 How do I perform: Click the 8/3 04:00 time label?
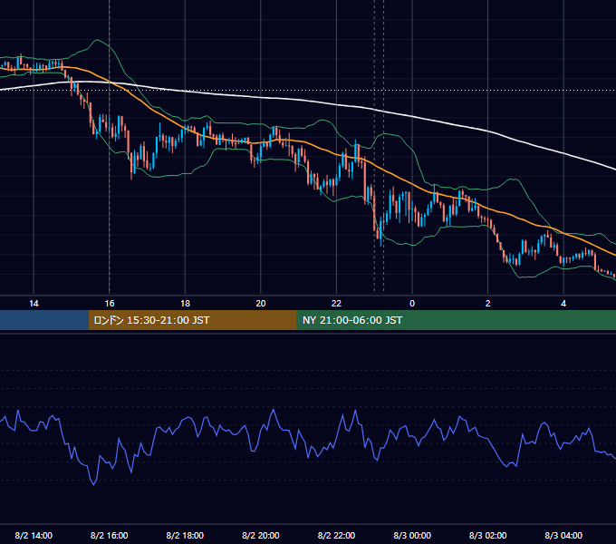click(563, 535)
